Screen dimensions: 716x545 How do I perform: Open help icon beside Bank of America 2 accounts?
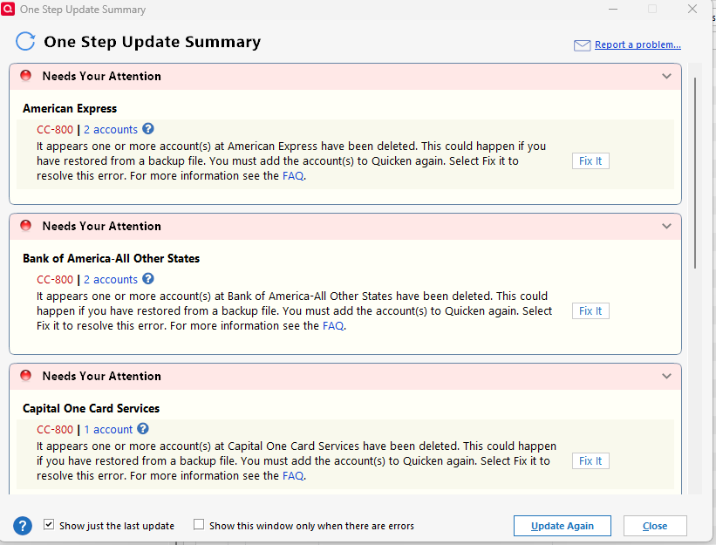[x=148, y=278]
